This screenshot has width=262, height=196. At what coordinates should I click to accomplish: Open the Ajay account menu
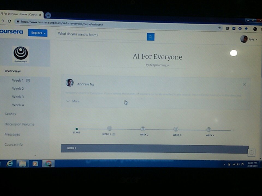coord(249,39)
